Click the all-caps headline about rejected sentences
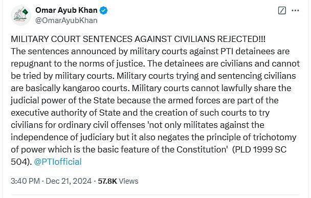Viewport: 311px width, 198px height. click(138, 39)
